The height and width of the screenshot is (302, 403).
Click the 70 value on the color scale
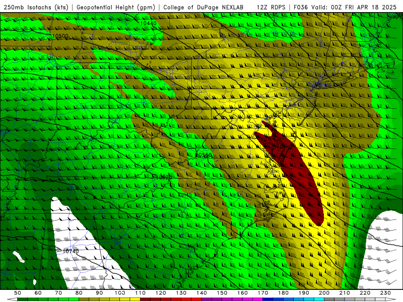58,293
